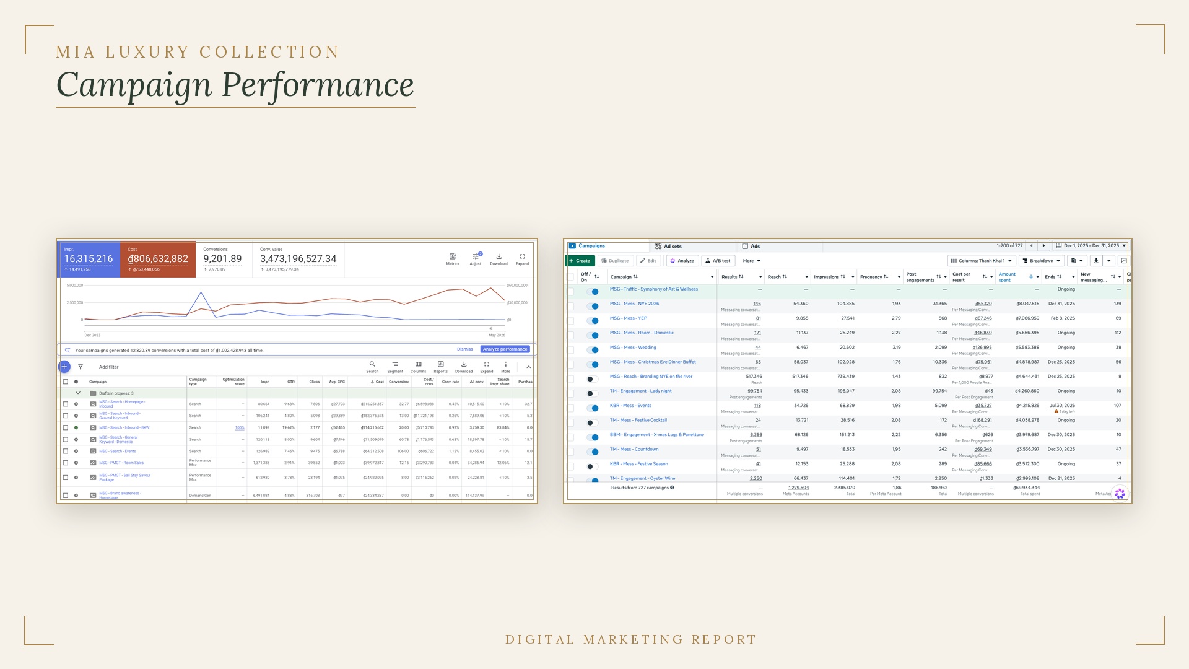Click the 100% optimization score link
1189x669 pixels.
[240, 427]
